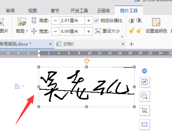The height and width of the screenshot is (140, 172).
Task: Click the picture border frame icon
Action: pos(144,124)
